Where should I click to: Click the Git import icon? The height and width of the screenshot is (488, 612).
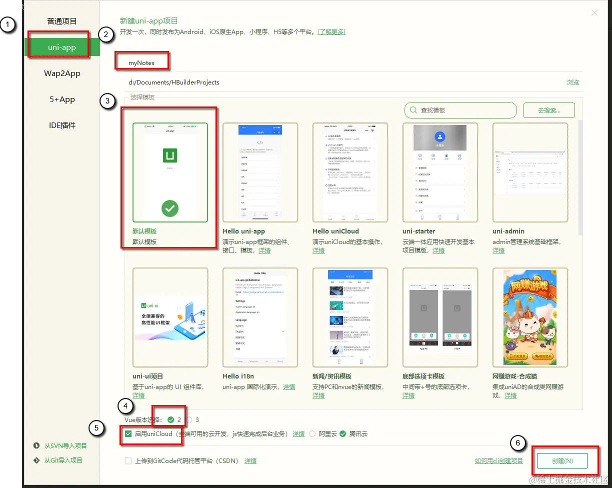[36, 460]
